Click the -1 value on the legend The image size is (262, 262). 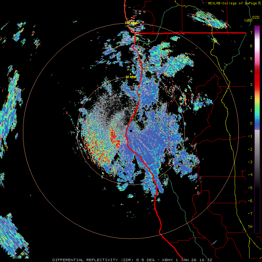[250, 136]
